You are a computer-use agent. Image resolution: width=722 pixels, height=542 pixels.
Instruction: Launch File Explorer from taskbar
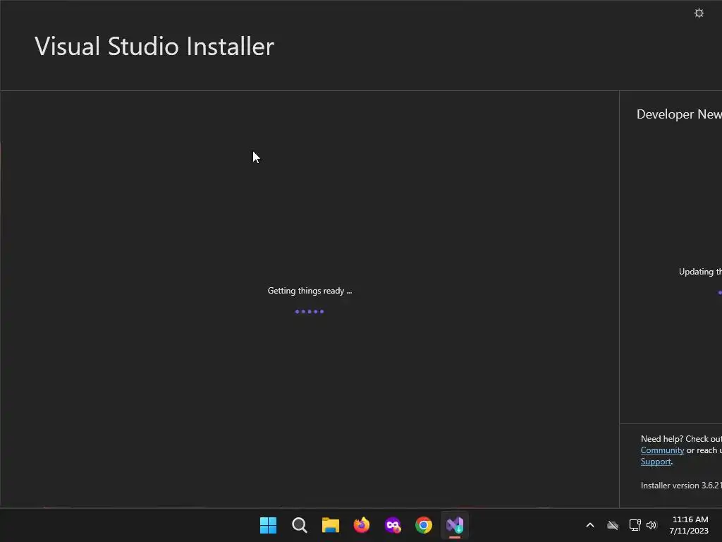[330, 525]
